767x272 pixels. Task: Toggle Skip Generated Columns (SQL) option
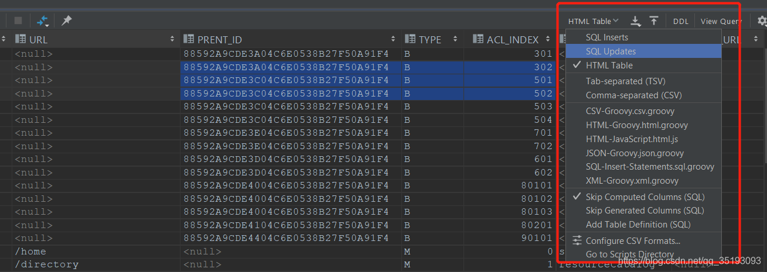[643, 210]
